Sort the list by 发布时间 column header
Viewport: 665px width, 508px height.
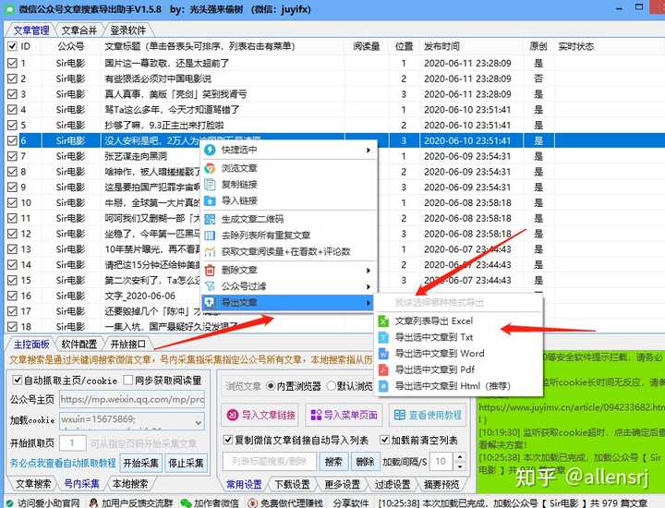(x=441, y=46)
